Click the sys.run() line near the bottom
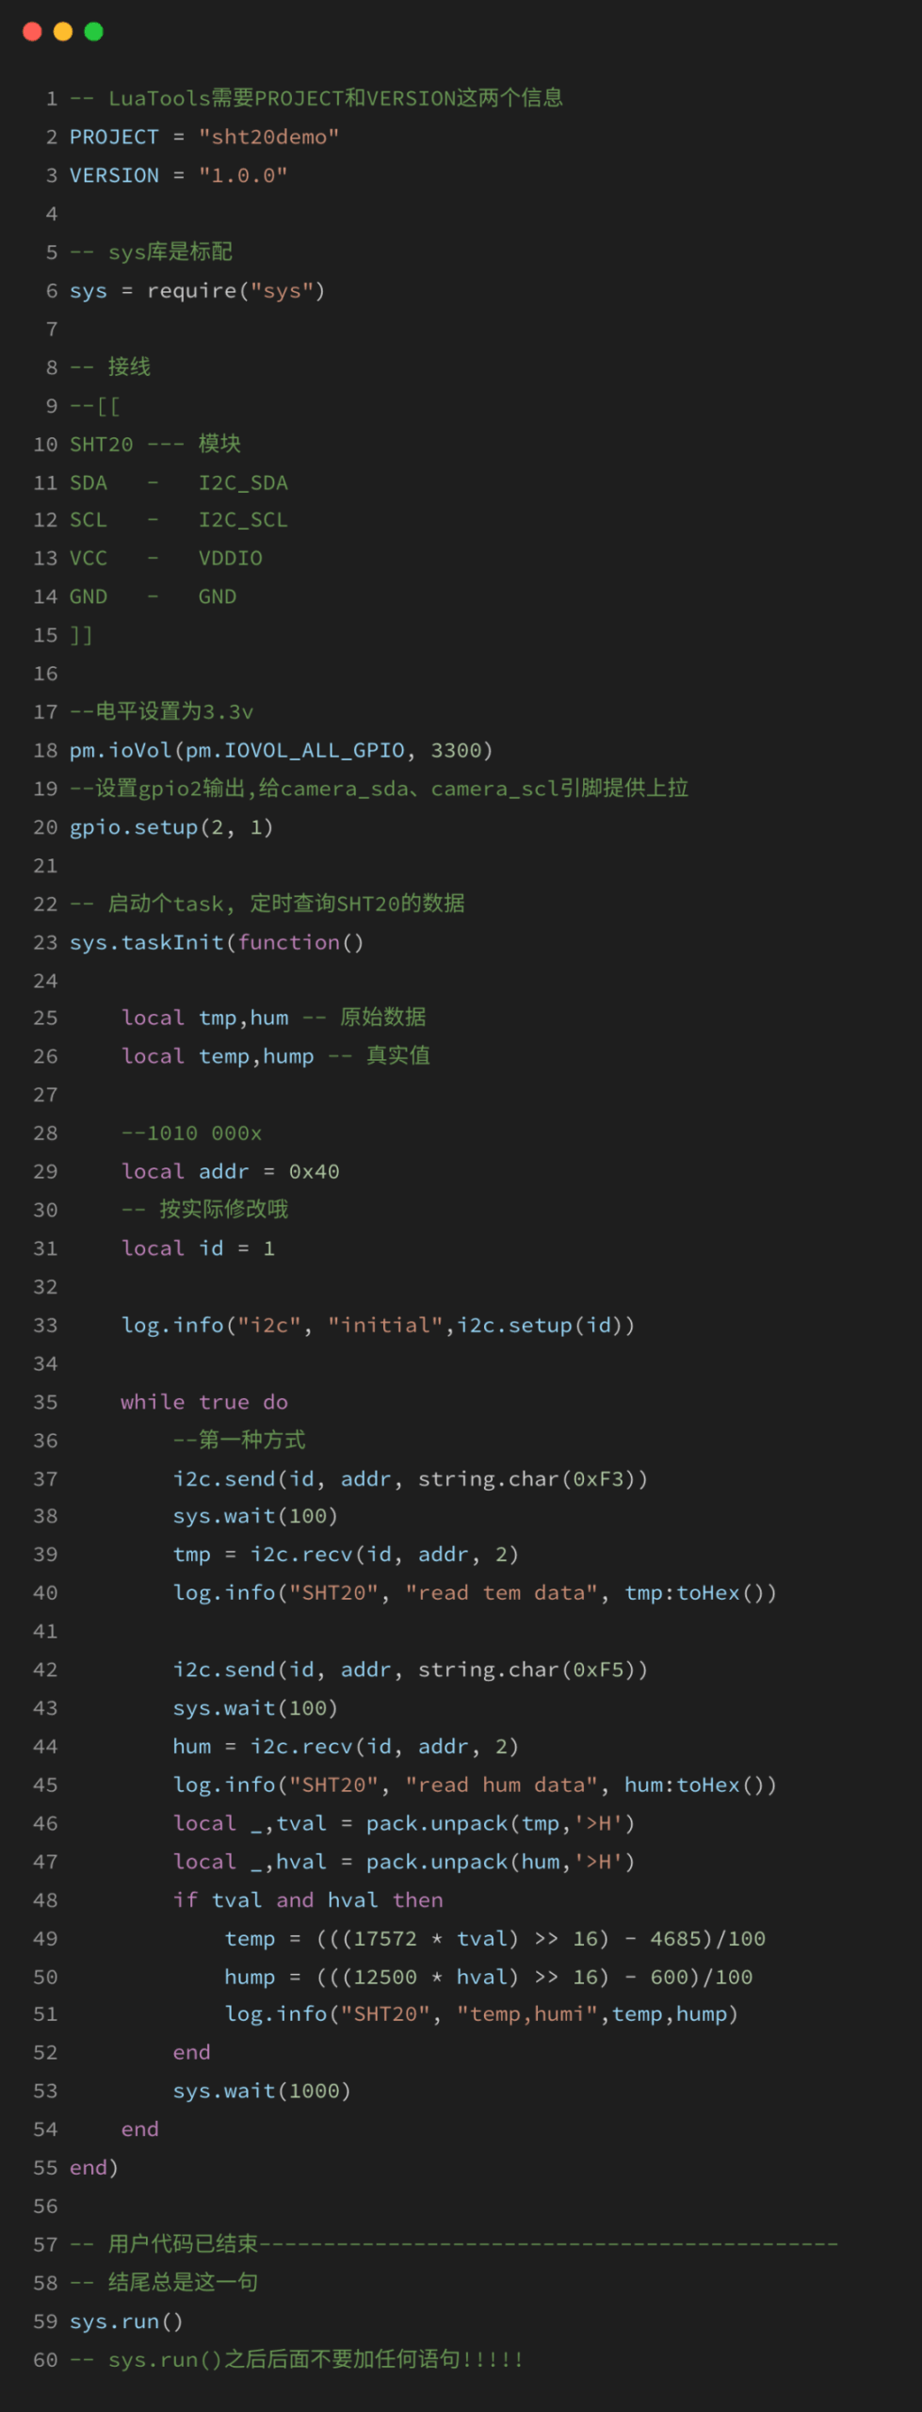The width and height of the screenshot is (922, 2412). click(x=126, y=2322)
